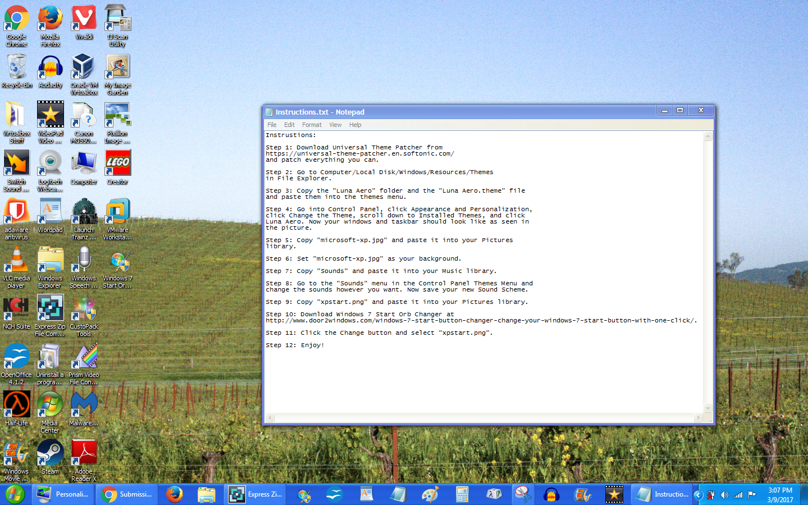Open the Calculator icon on the taskbar
This screenshot has width=808, height=505.
tap(462, 494)
